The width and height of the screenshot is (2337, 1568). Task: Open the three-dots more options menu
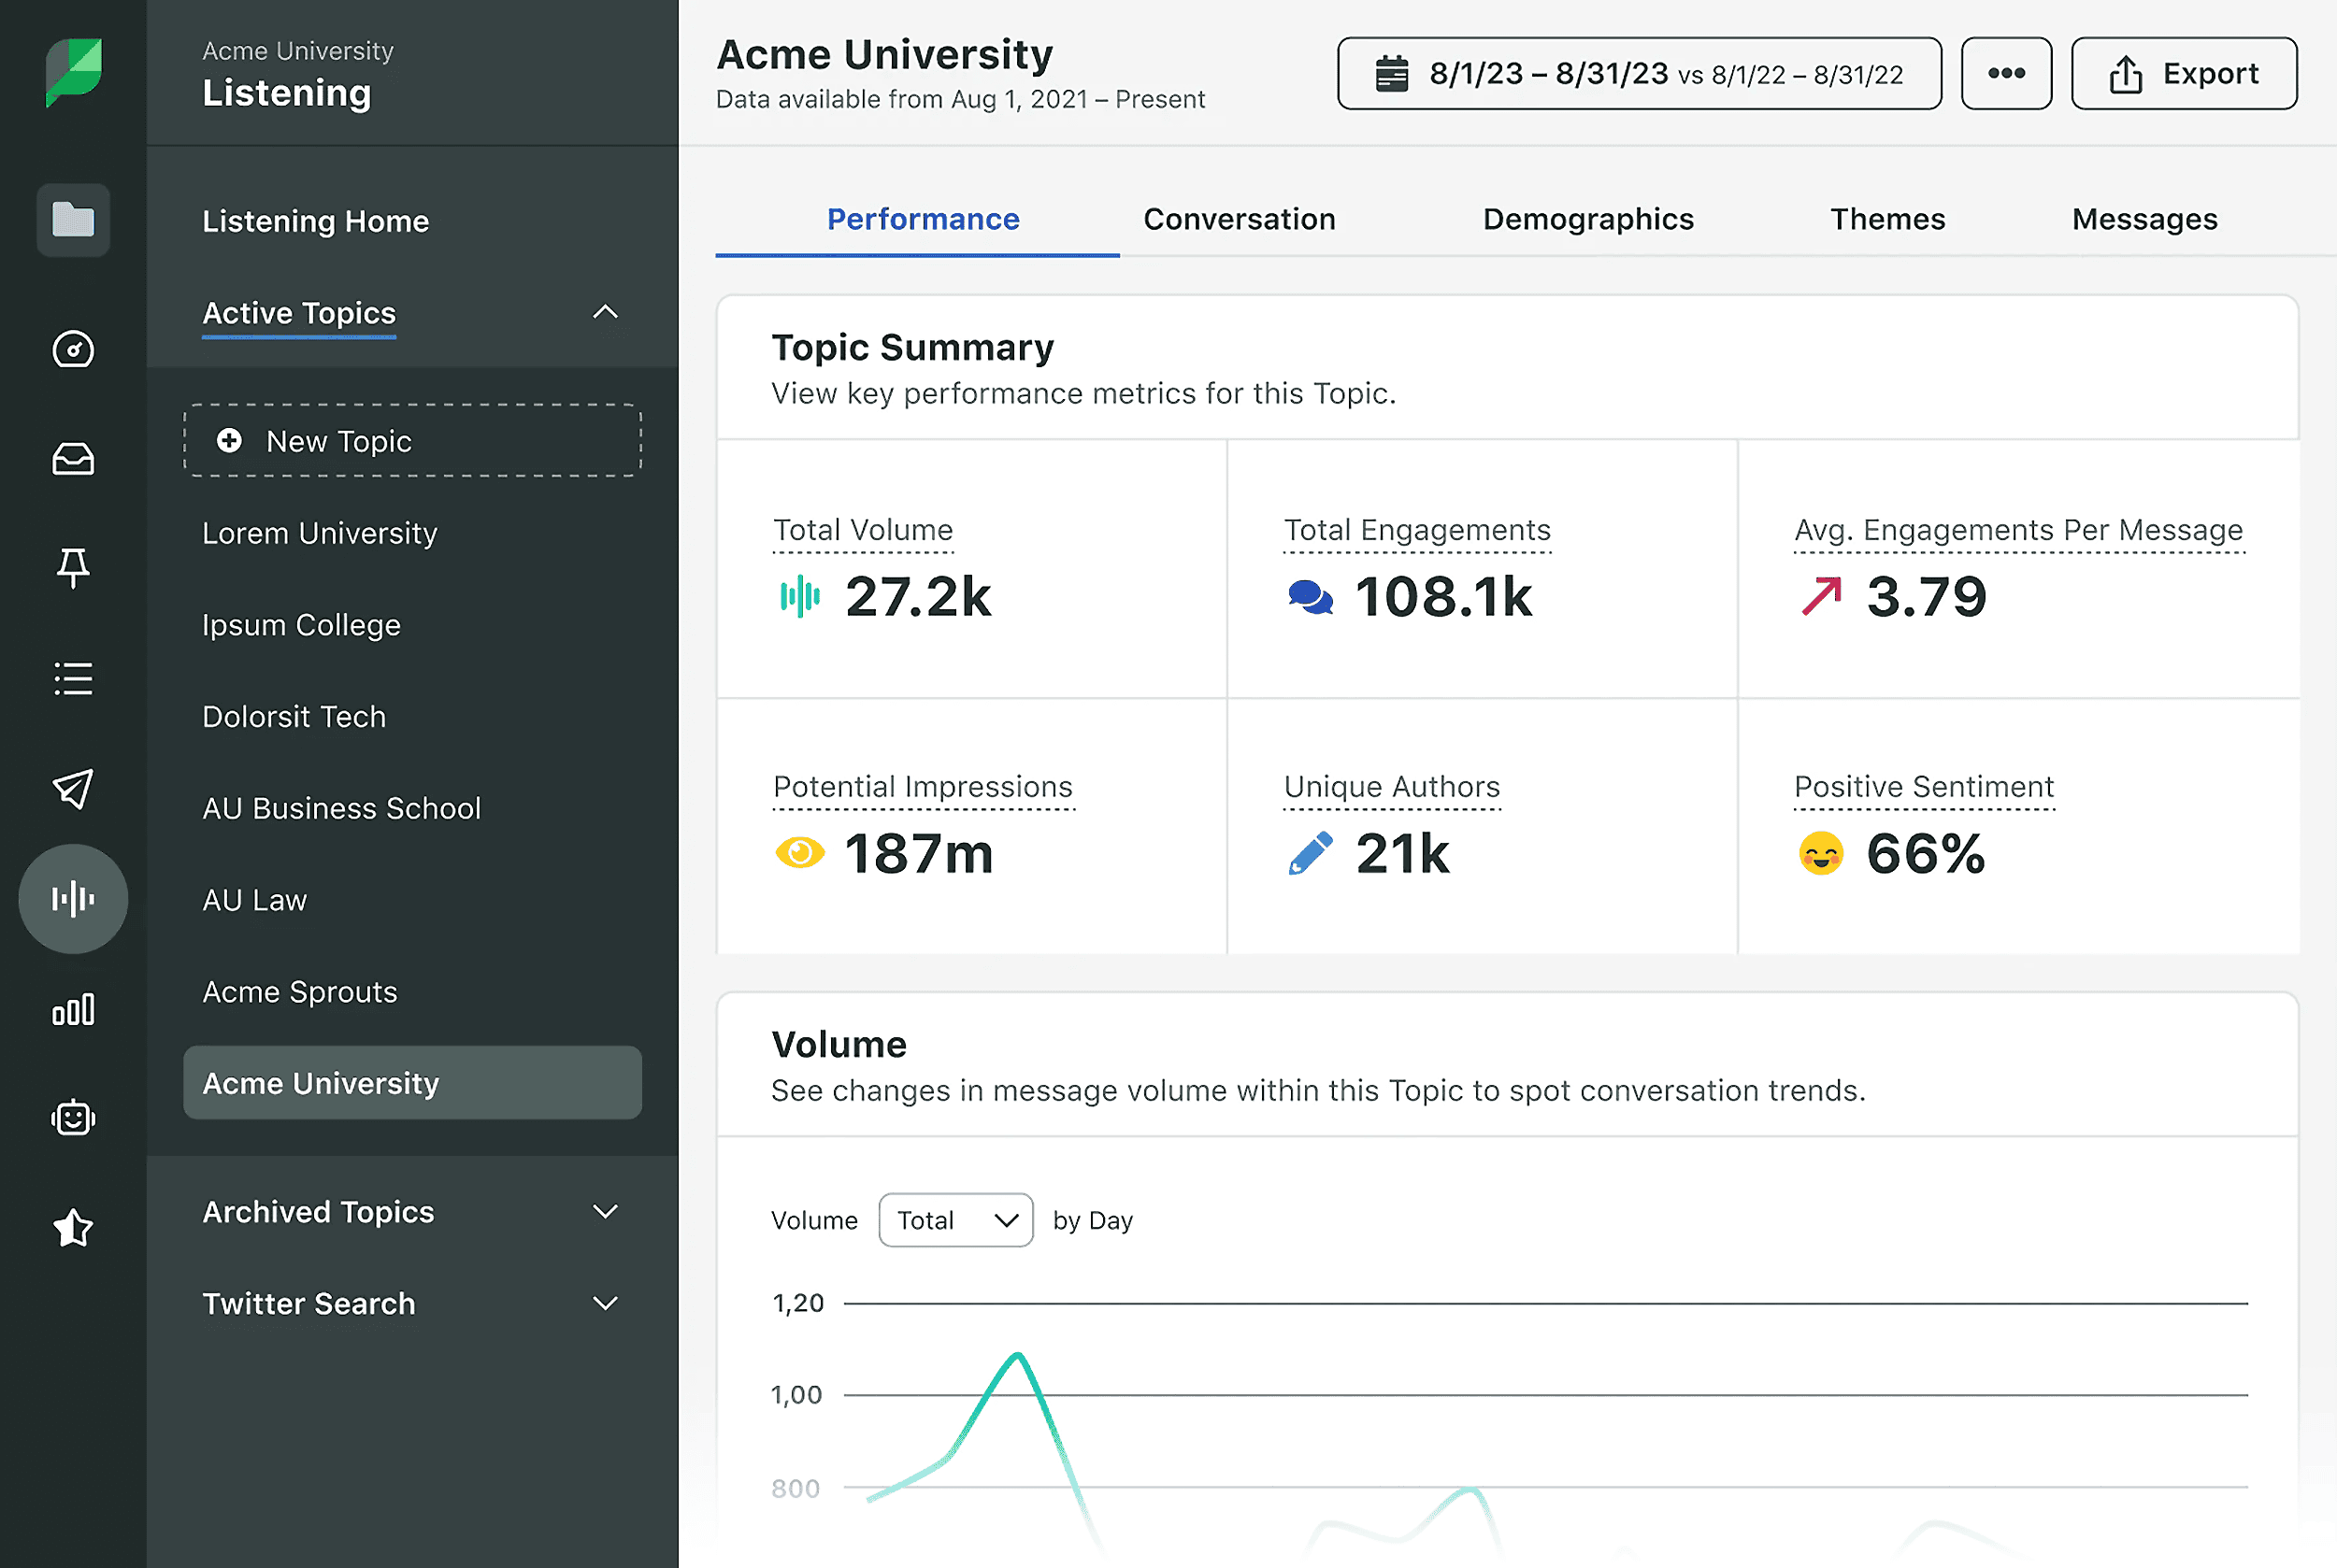[2006, 74]
